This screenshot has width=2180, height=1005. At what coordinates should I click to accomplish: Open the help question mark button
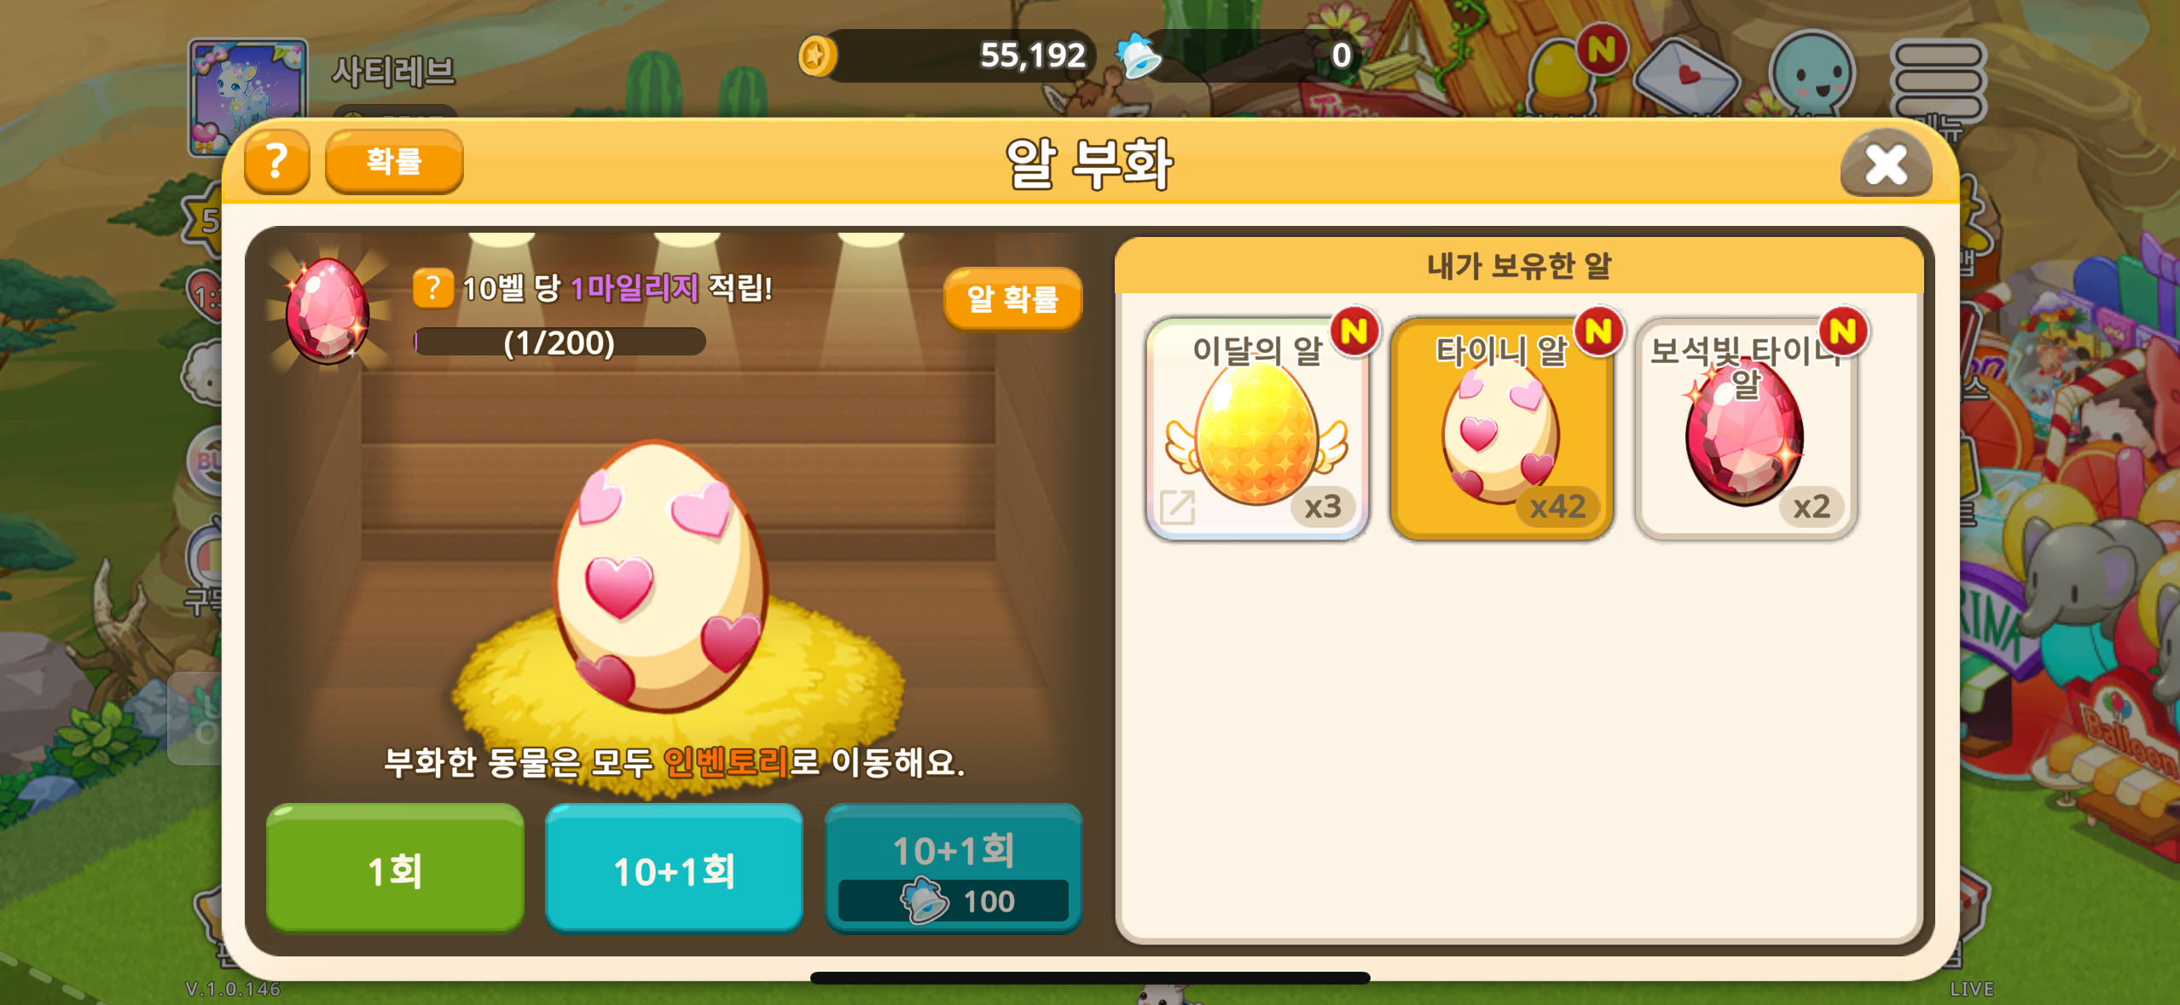tap(277, 161)
